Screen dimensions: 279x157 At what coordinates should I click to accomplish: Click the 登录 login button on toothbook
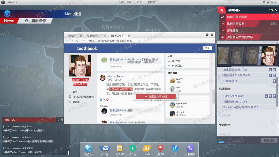coord(207,48)
